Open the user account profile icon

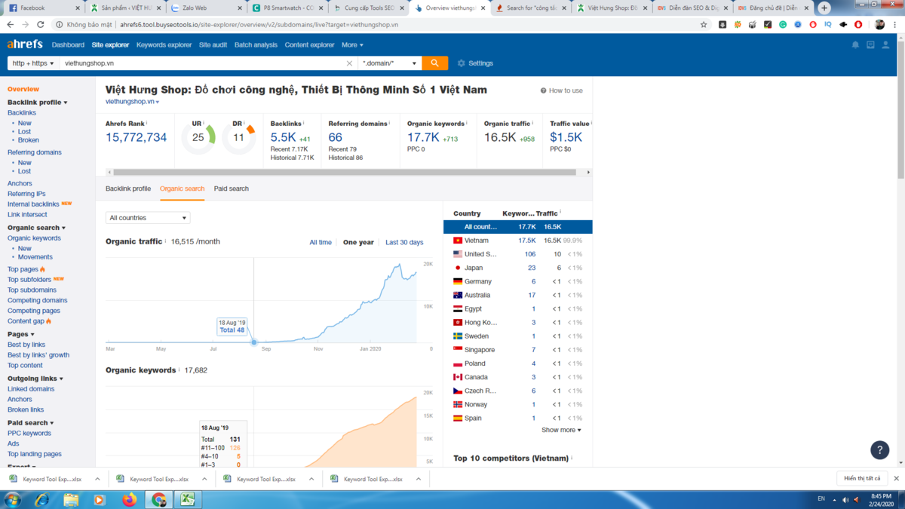[x=885, y=45]
